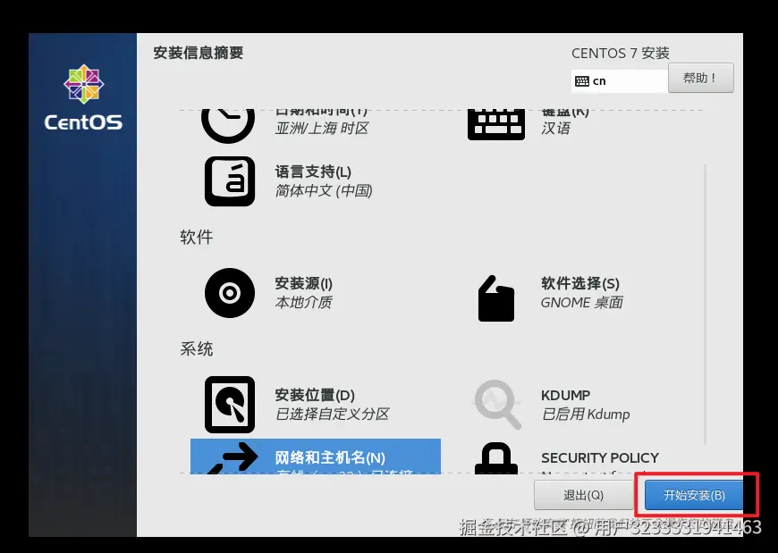Screen dimensions: 778x553
Task: Click 已启用 Kdump status text
Action: point(586,414)
